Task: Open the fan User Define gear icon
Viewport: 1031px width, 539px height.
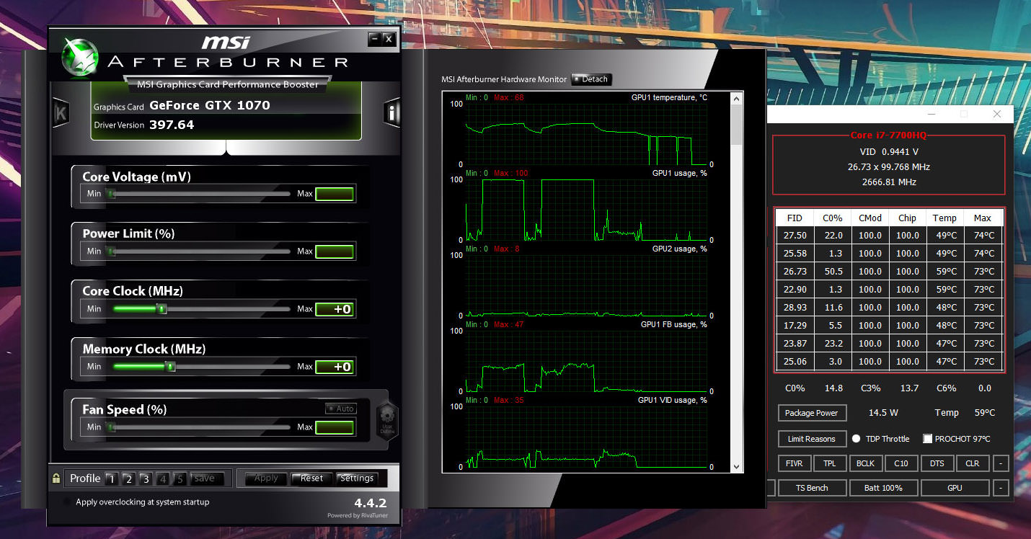Action: coord(386,419)
